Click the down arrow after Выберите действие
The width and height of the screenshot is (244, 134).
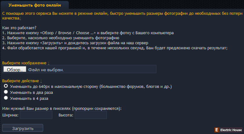41,81
